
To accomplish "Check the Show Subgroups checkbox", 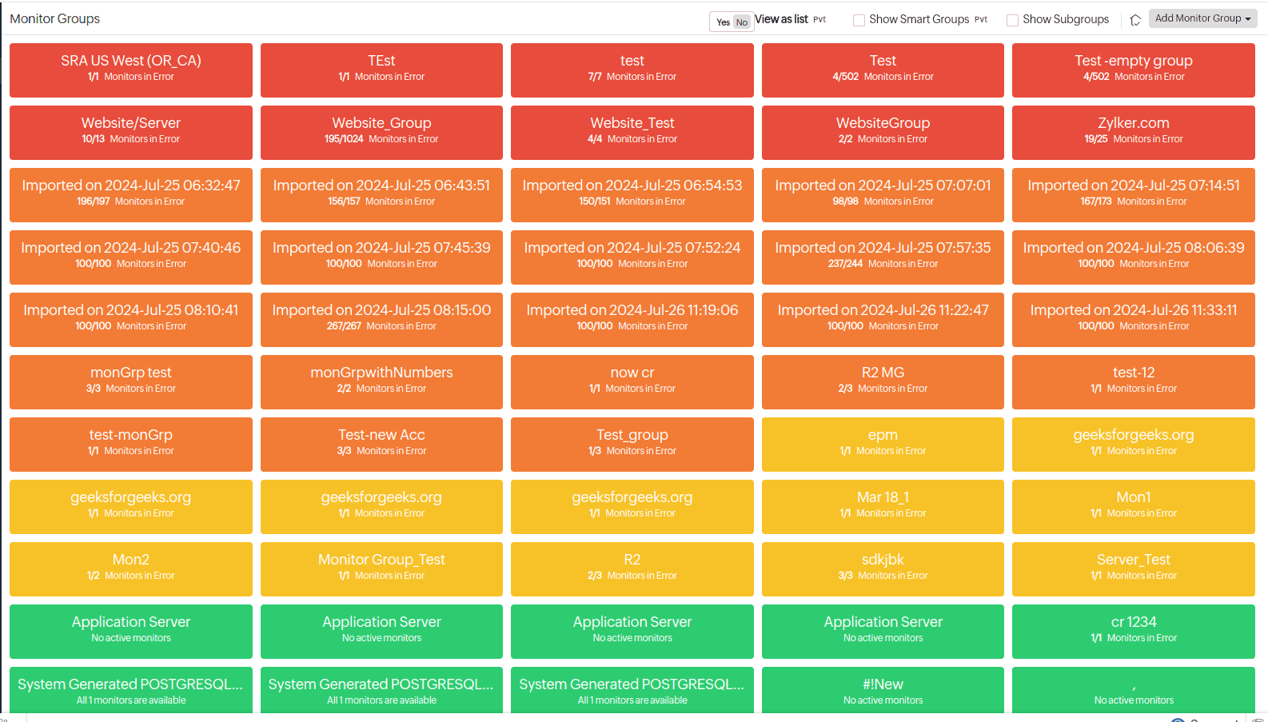I will point(1012,20).
